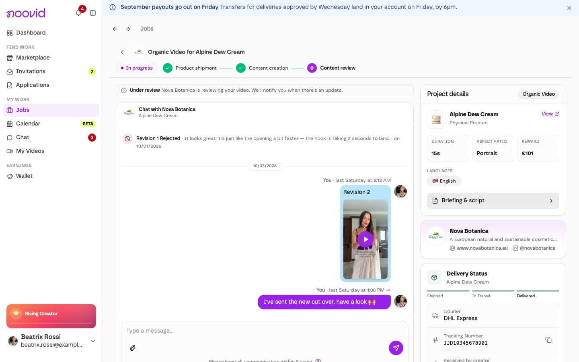
Task: Send the message with the paper plane button
Action: (396, 348)
